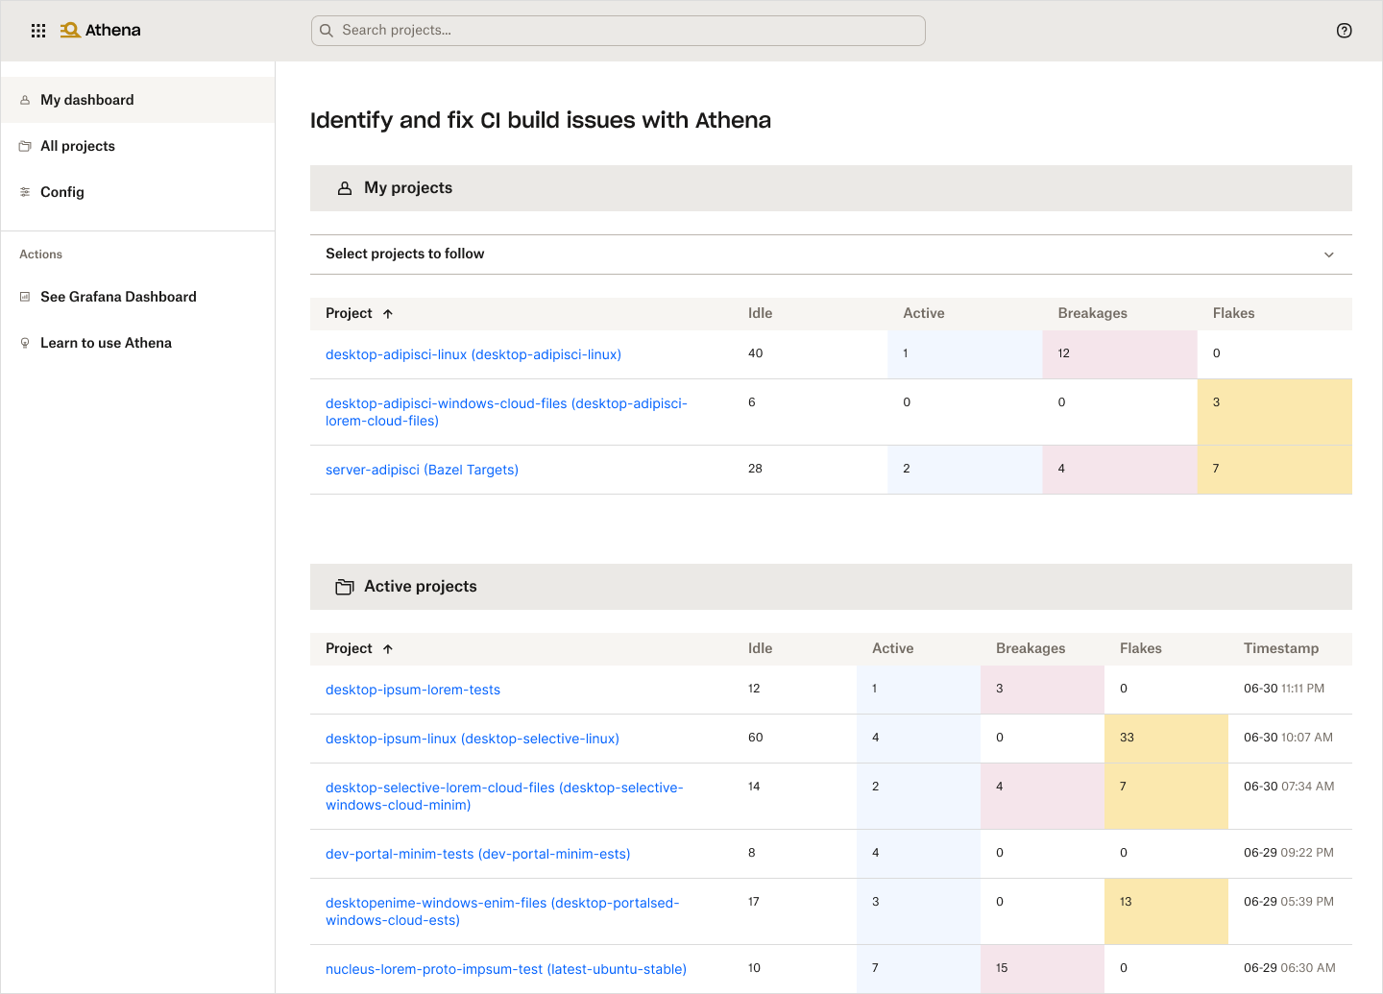The image size is (1383, 994).
Task: Click the pink Breakages cell showing 12
Action: click(x=1119, y=353)
